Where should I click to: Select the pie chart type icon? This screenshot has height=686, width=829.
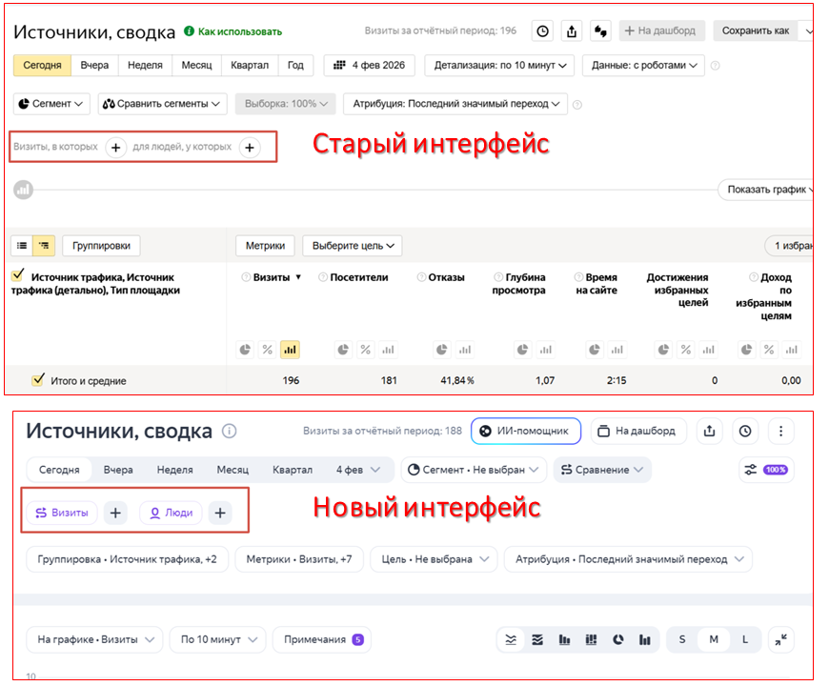click(617, 639)
